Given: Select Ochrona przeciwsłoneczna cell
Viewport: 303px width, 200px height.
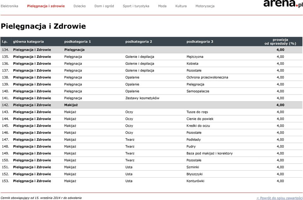Looking at the screenshot, I should pyautogui.click(x=207, y=77).
